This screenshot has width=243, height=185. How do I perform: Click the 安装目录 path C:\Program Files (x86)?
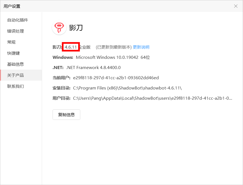coord(127,88)
